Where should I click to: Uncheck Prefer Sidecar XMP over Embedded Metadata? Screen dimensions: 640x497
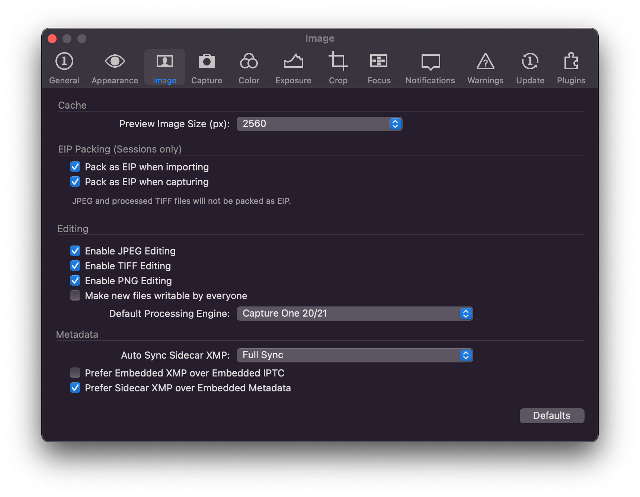pyautogui.click(x=75, y=388)
